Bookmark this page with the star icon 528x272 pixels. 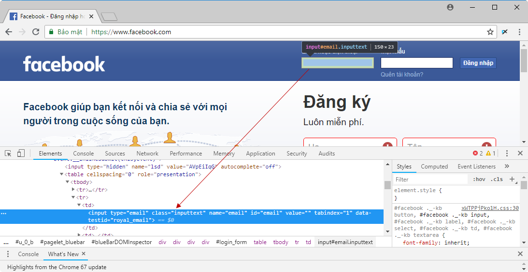tap(490, 32)
